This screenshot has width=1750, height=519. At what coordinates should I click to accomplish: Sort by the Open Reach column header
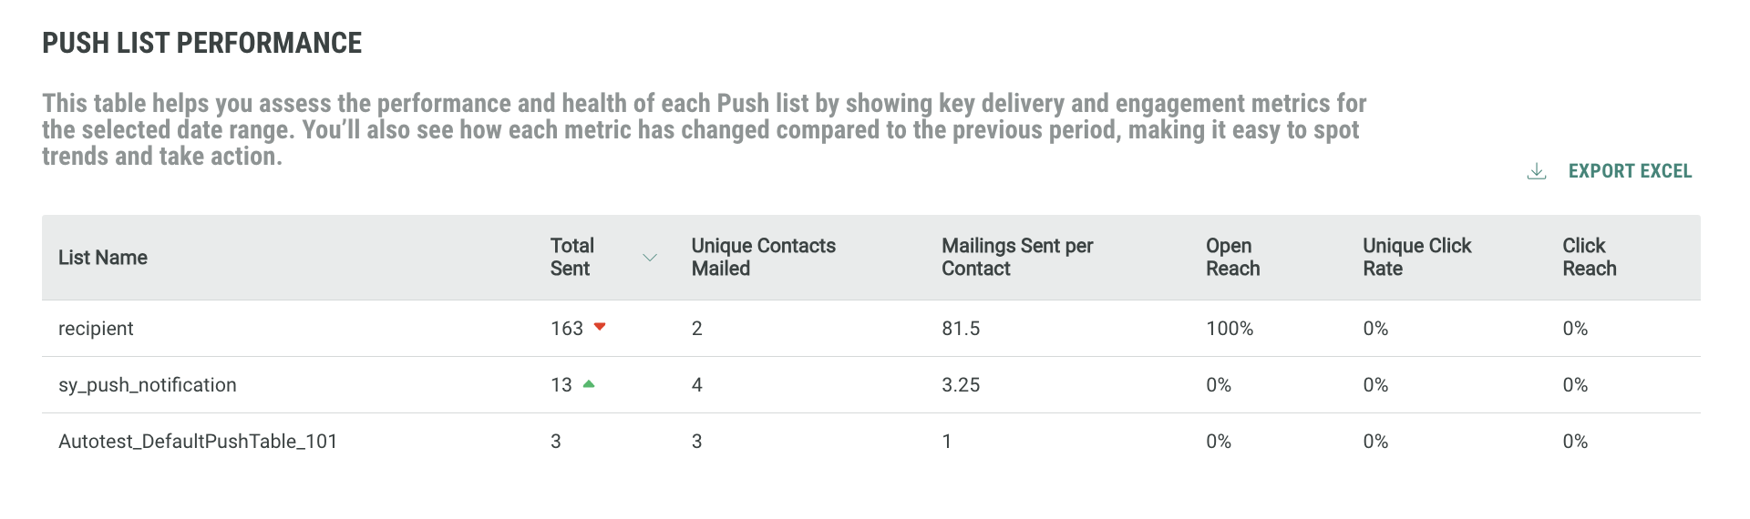tap(1232, 258)
